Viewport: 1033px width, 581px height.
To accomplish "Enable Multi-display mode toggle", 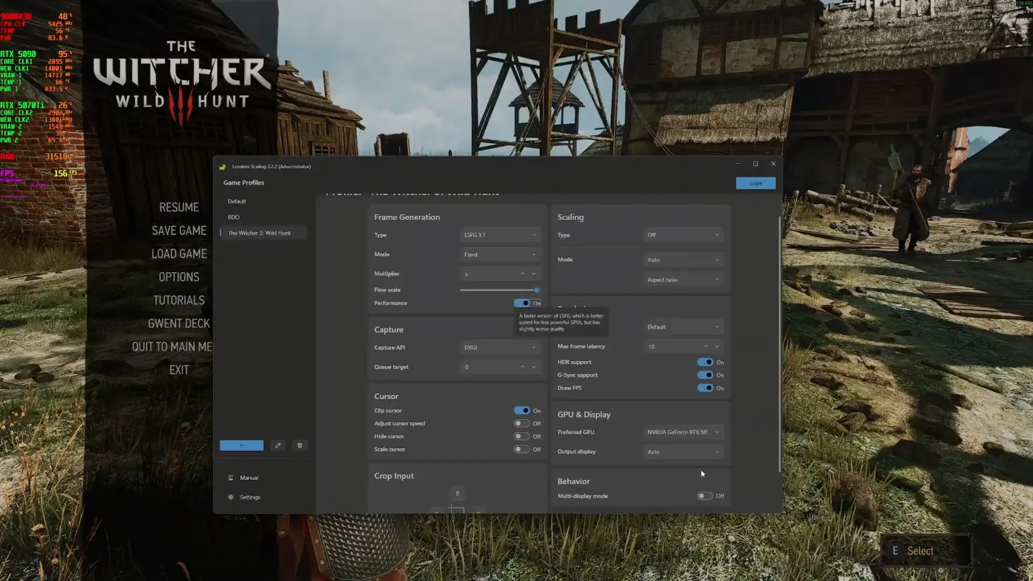I will (705, 496).
